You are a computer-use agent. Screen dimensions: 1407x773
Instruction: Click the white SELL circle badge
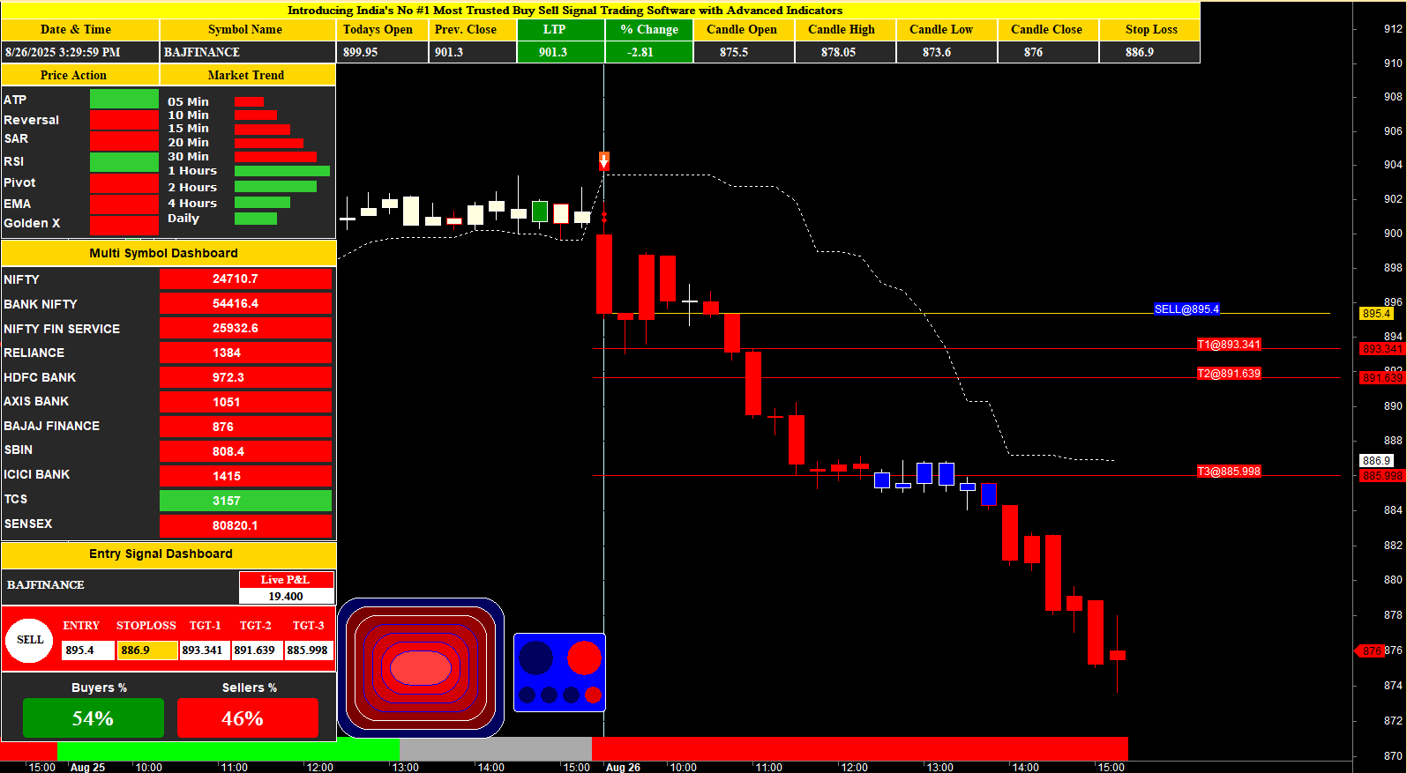click(x=30, y=640)
